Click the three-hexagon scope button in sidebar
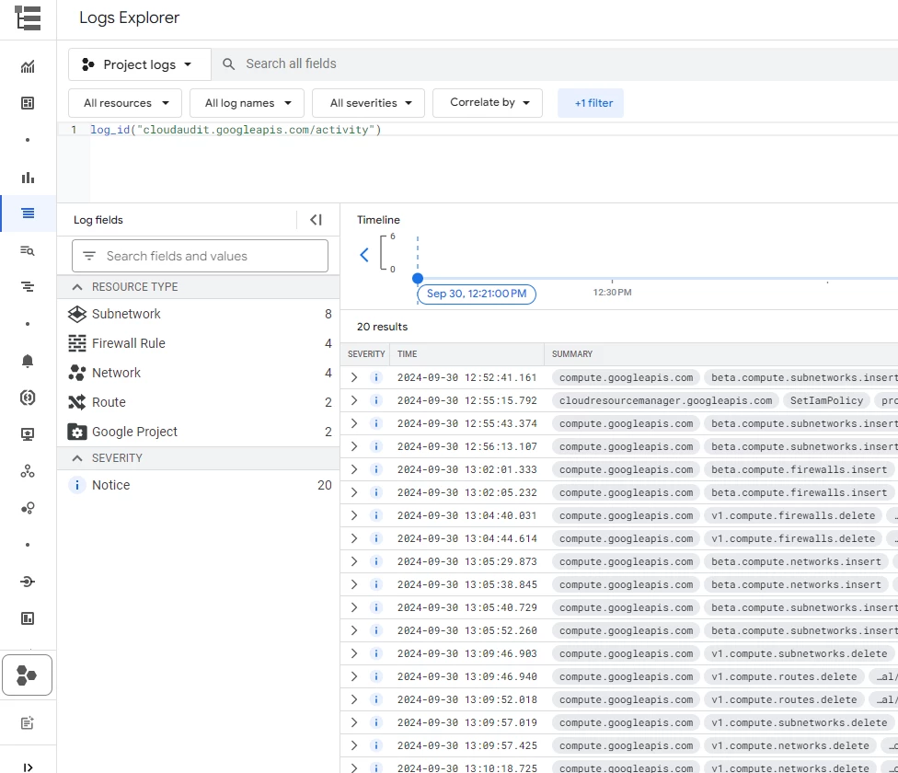Screen dimensions: 898x773 point(27,675)
